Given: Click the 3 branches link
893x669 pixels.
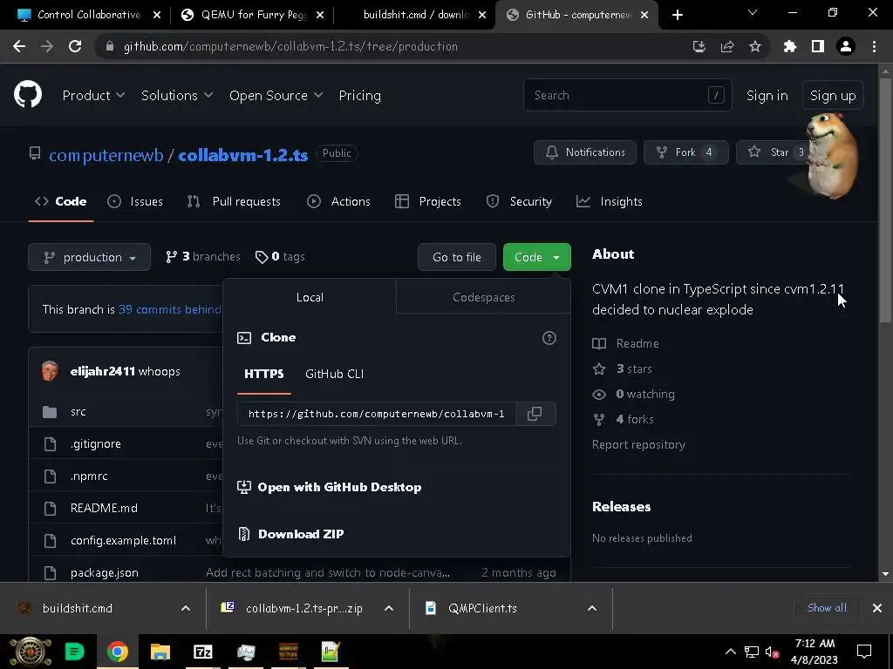Looking at the screenshot, I should pos(202,257).
